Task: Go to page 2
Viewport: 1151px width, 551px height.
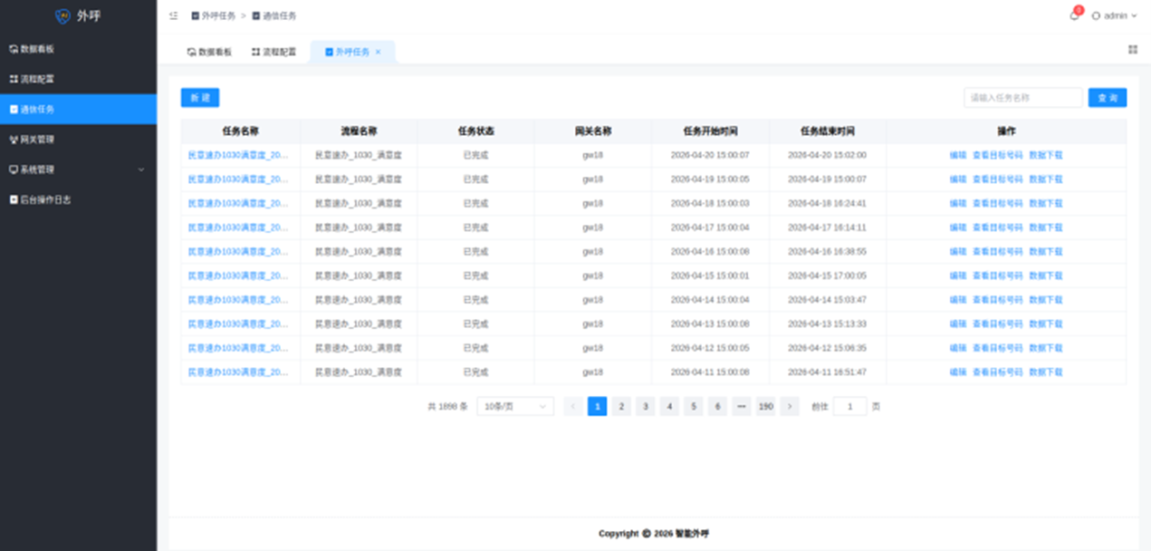Action: click(621, 407)
